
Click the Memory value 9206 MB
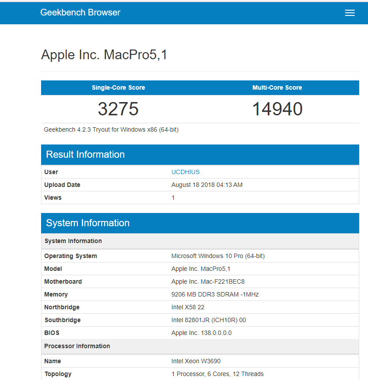[x=214, y=294]
